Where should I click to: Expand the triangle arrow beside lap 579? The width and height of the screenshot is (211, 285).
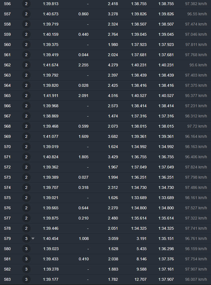33,238
